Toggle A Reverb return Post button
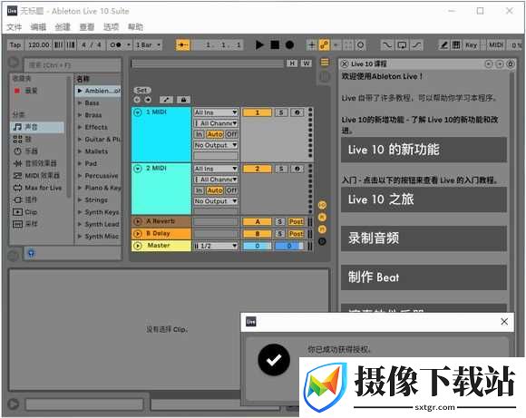 click(297, 221)
